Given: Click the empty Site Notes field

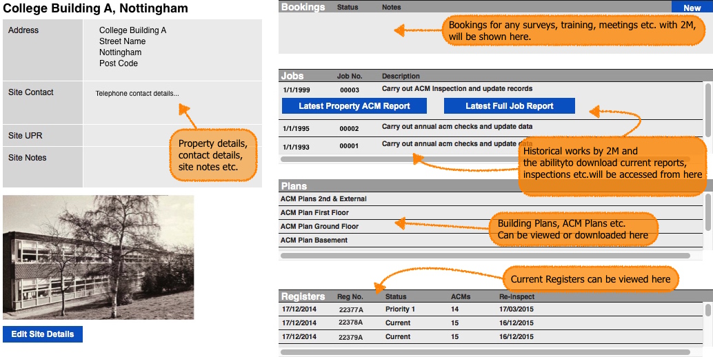Looking at the screenshot, I should (x=173, y=167).
